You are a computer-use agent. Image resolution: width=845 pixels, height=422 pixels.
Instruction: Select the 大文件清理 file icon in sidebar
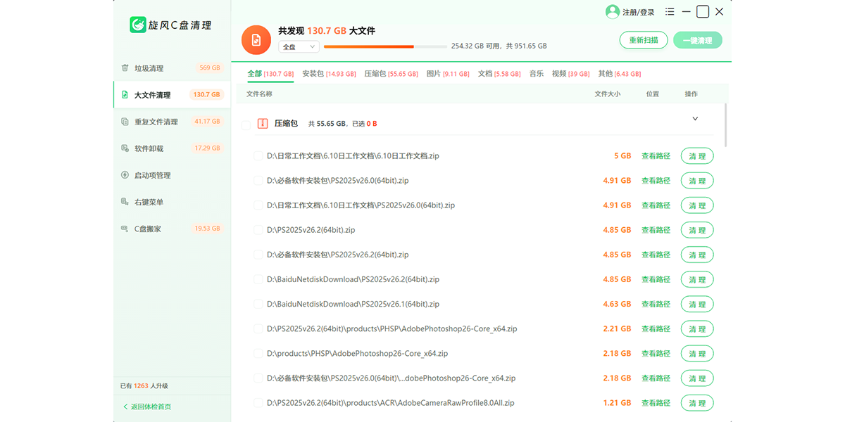(x=125, y=95)
